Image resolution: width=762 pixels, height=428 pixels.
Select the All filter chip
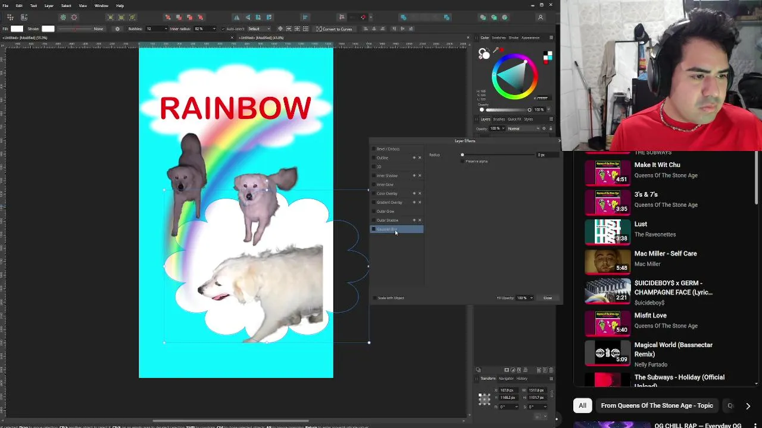tap(583, 405)
